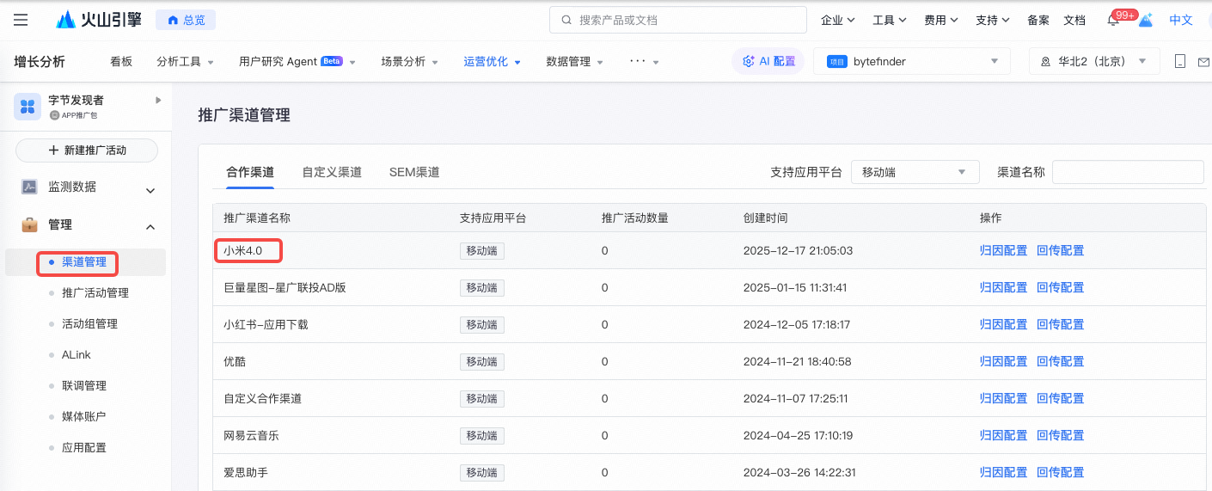Click the 推广渠道名称 column header

pos(257,218)
